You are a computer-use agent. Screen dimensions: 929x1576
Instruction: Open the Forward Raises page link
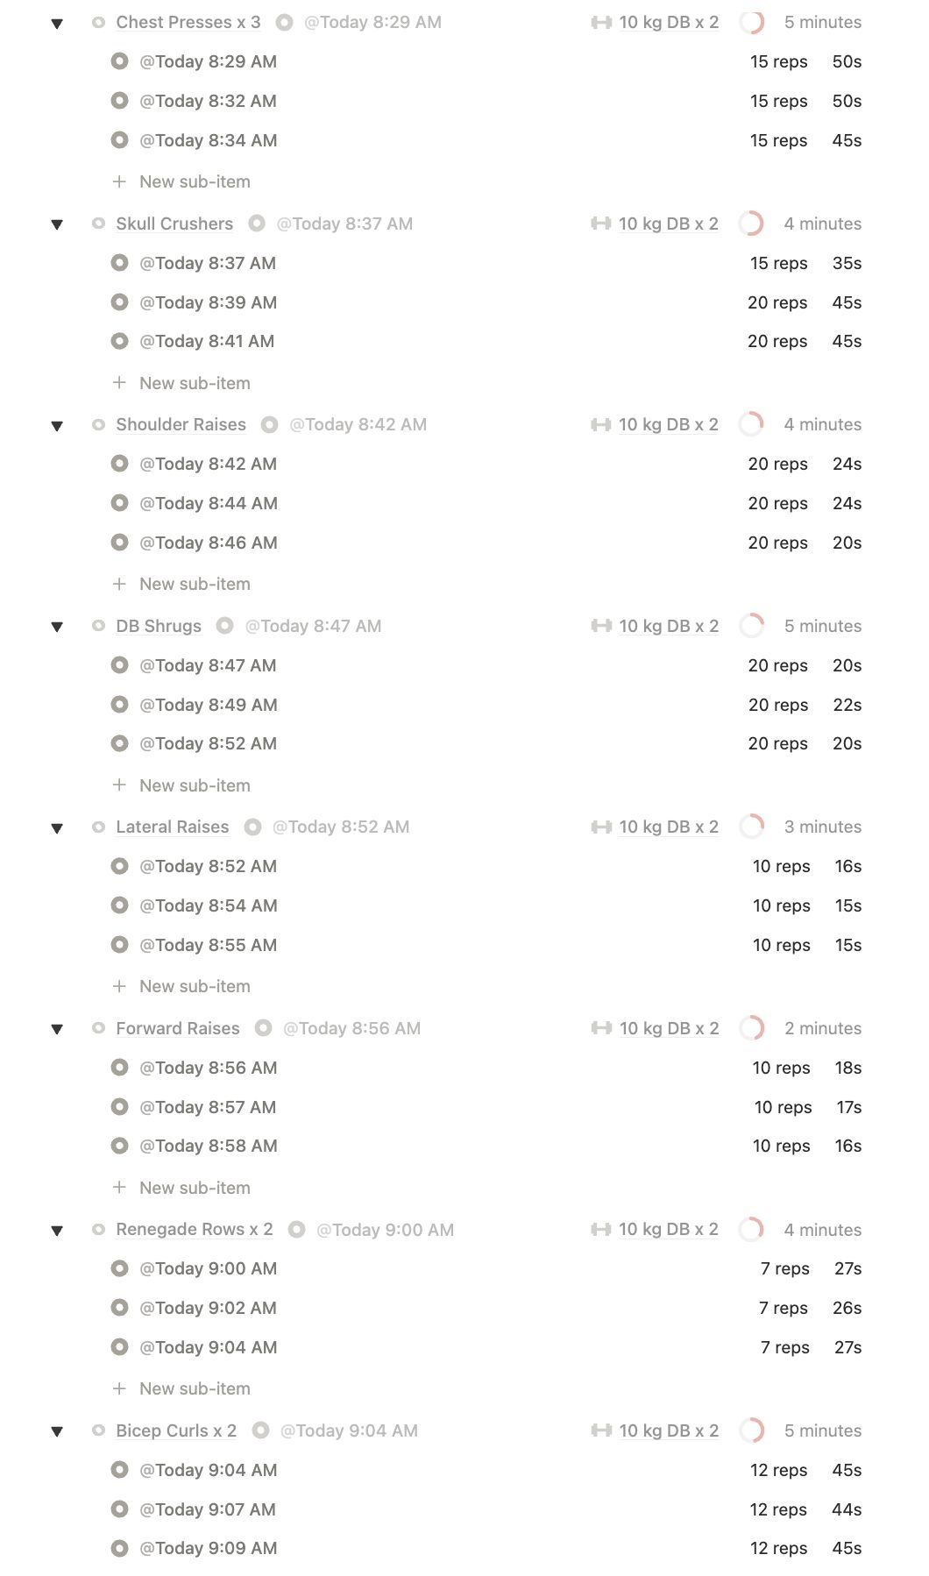[x=177, y=1028]
